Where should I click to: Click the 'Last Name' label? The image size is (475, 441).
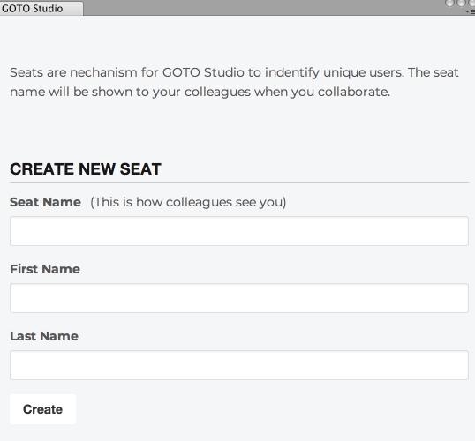(x=44, y=336)
